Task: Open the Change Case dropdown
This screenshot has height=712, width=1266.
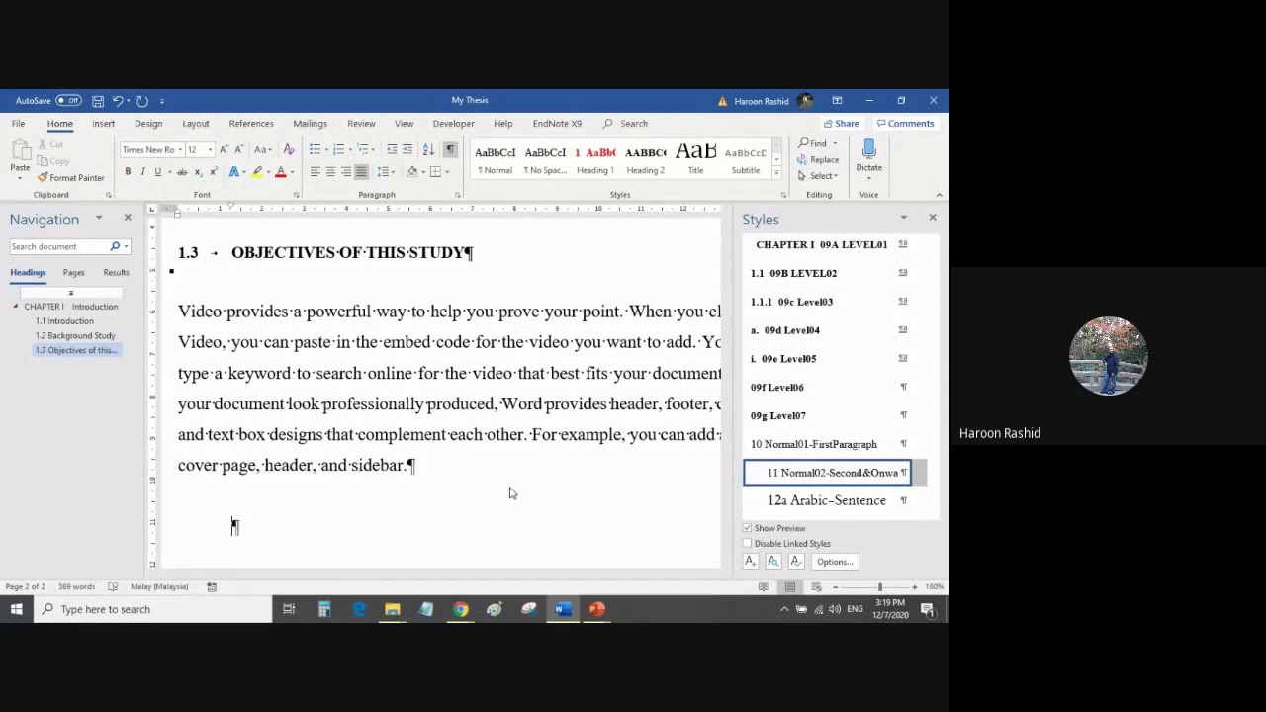Action: pos(263,150)
